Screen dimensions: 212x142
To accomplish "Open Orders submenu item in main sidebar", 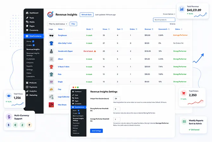I will (x=30, y=45).
